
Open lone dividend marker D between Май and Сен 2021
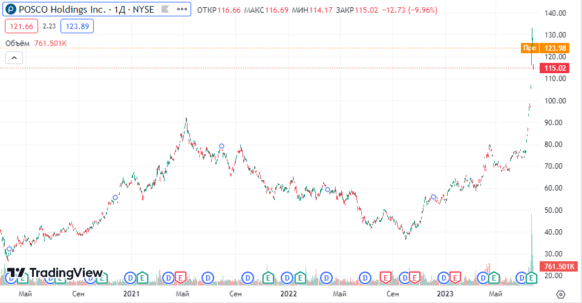click(208, 278)
